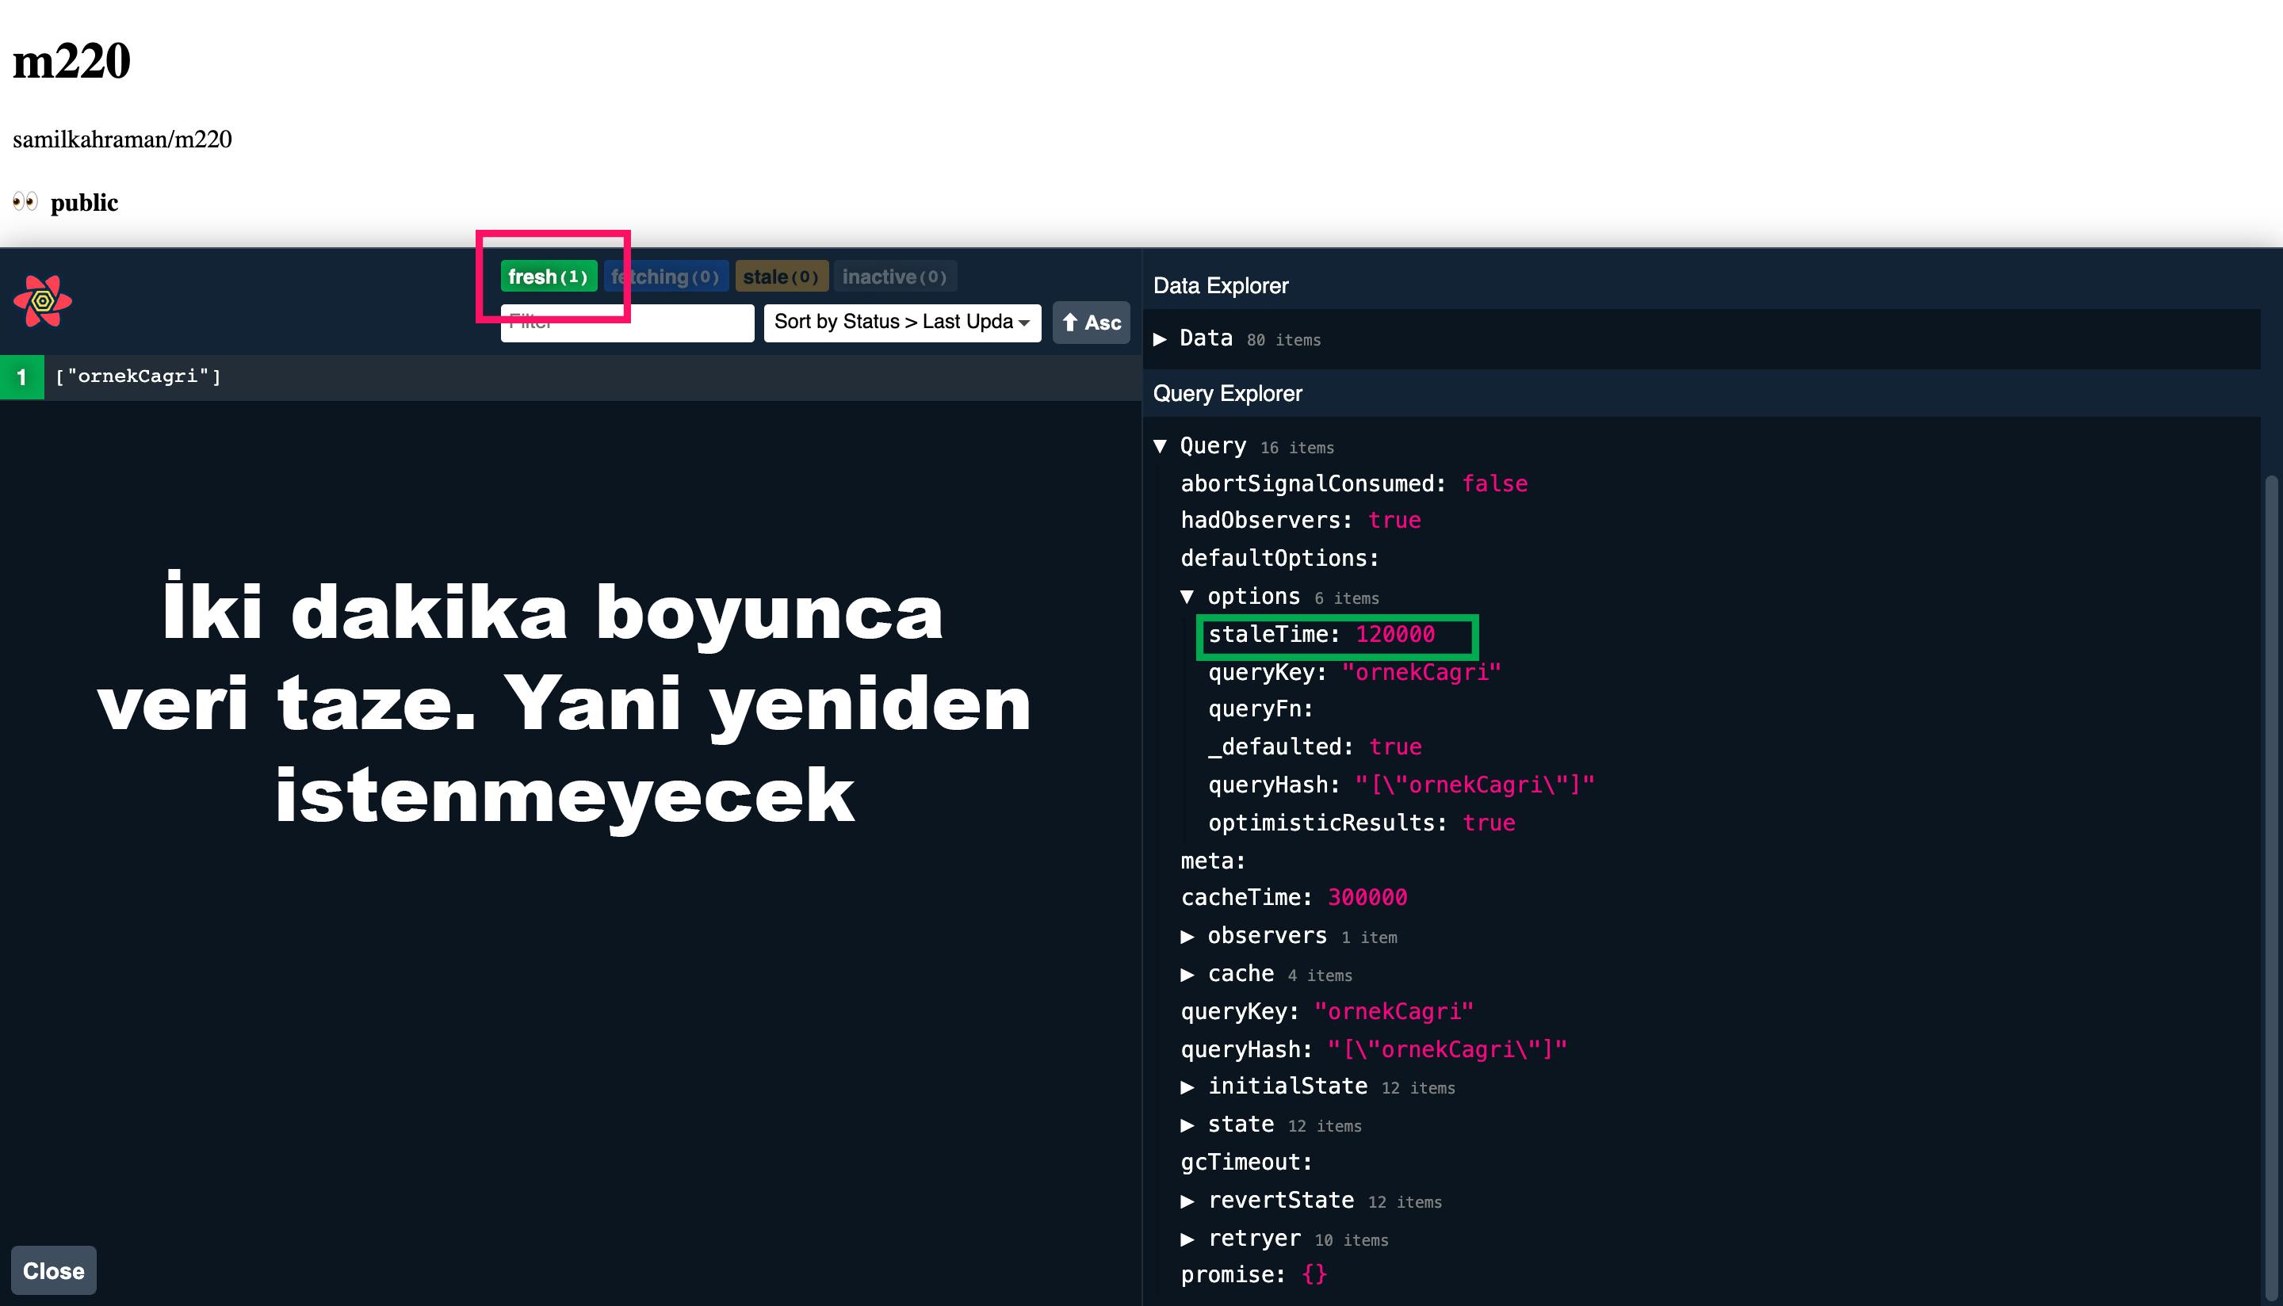Screen dimensions: 2283x1306
Task: Click the hadObservers: true entry
Action: point(1301,520)
